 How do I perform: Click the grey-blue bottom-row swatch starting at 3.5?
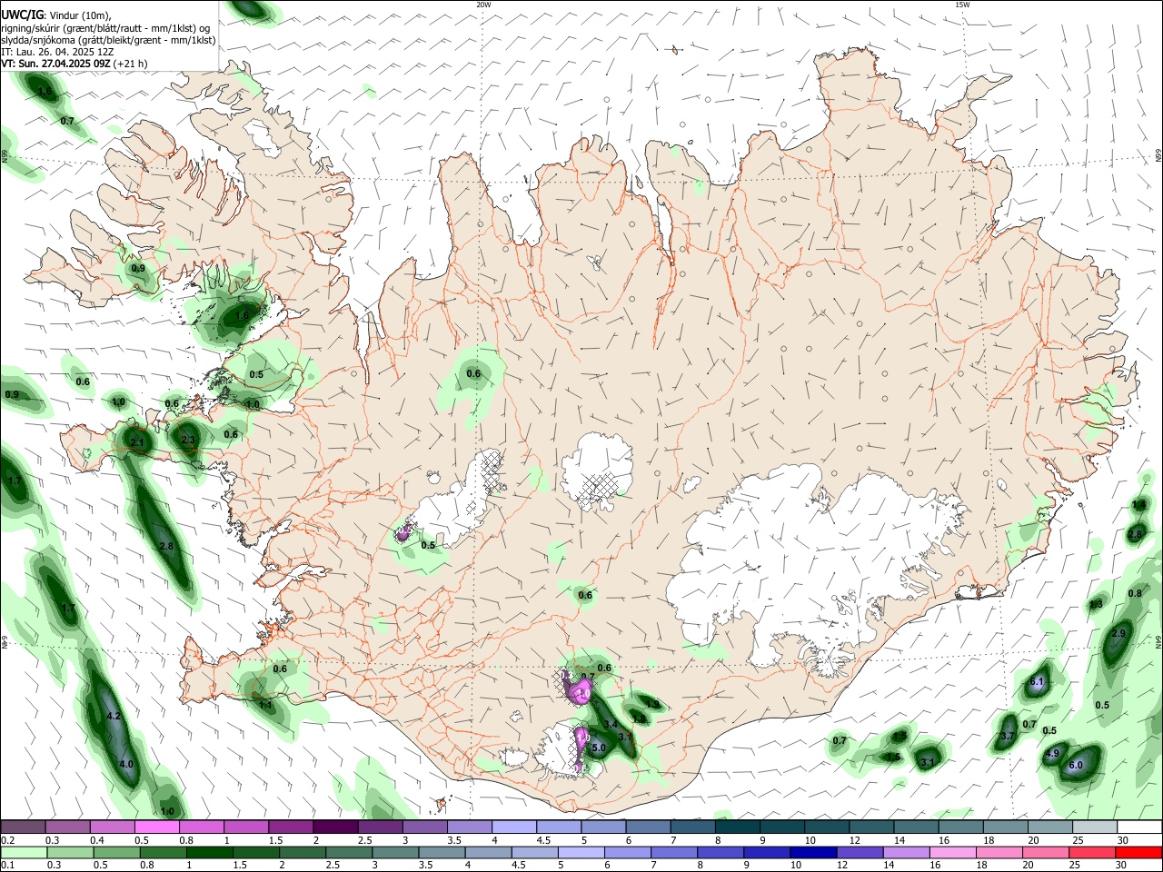click(x=442, y=853)
